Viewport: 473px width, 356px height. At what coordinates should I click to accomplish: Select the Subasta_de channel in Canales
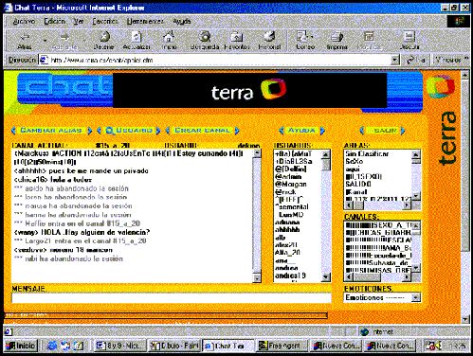point(378,263)
